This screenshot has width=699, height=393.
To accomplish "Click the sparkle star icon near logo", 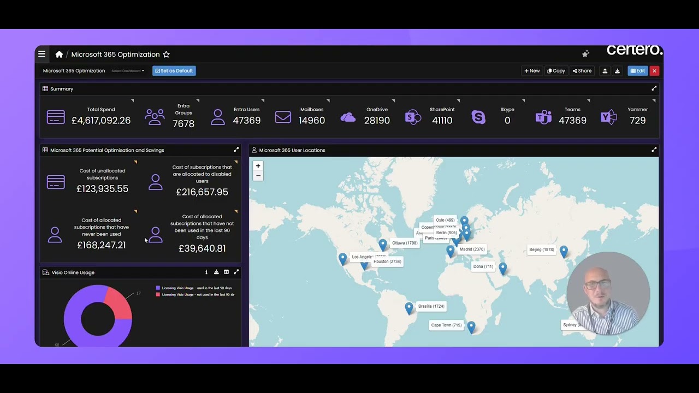I will (x=585, y=53).
